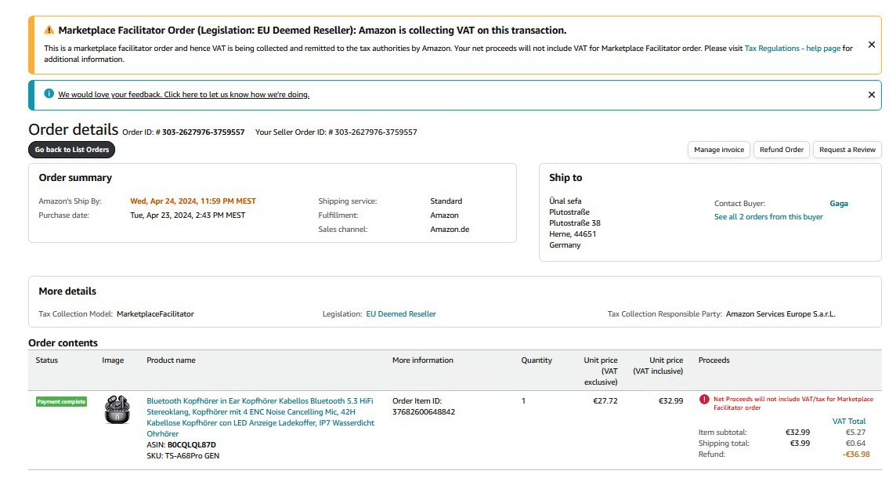Click the feedback link about how we're doing

[x=183, y=95]
